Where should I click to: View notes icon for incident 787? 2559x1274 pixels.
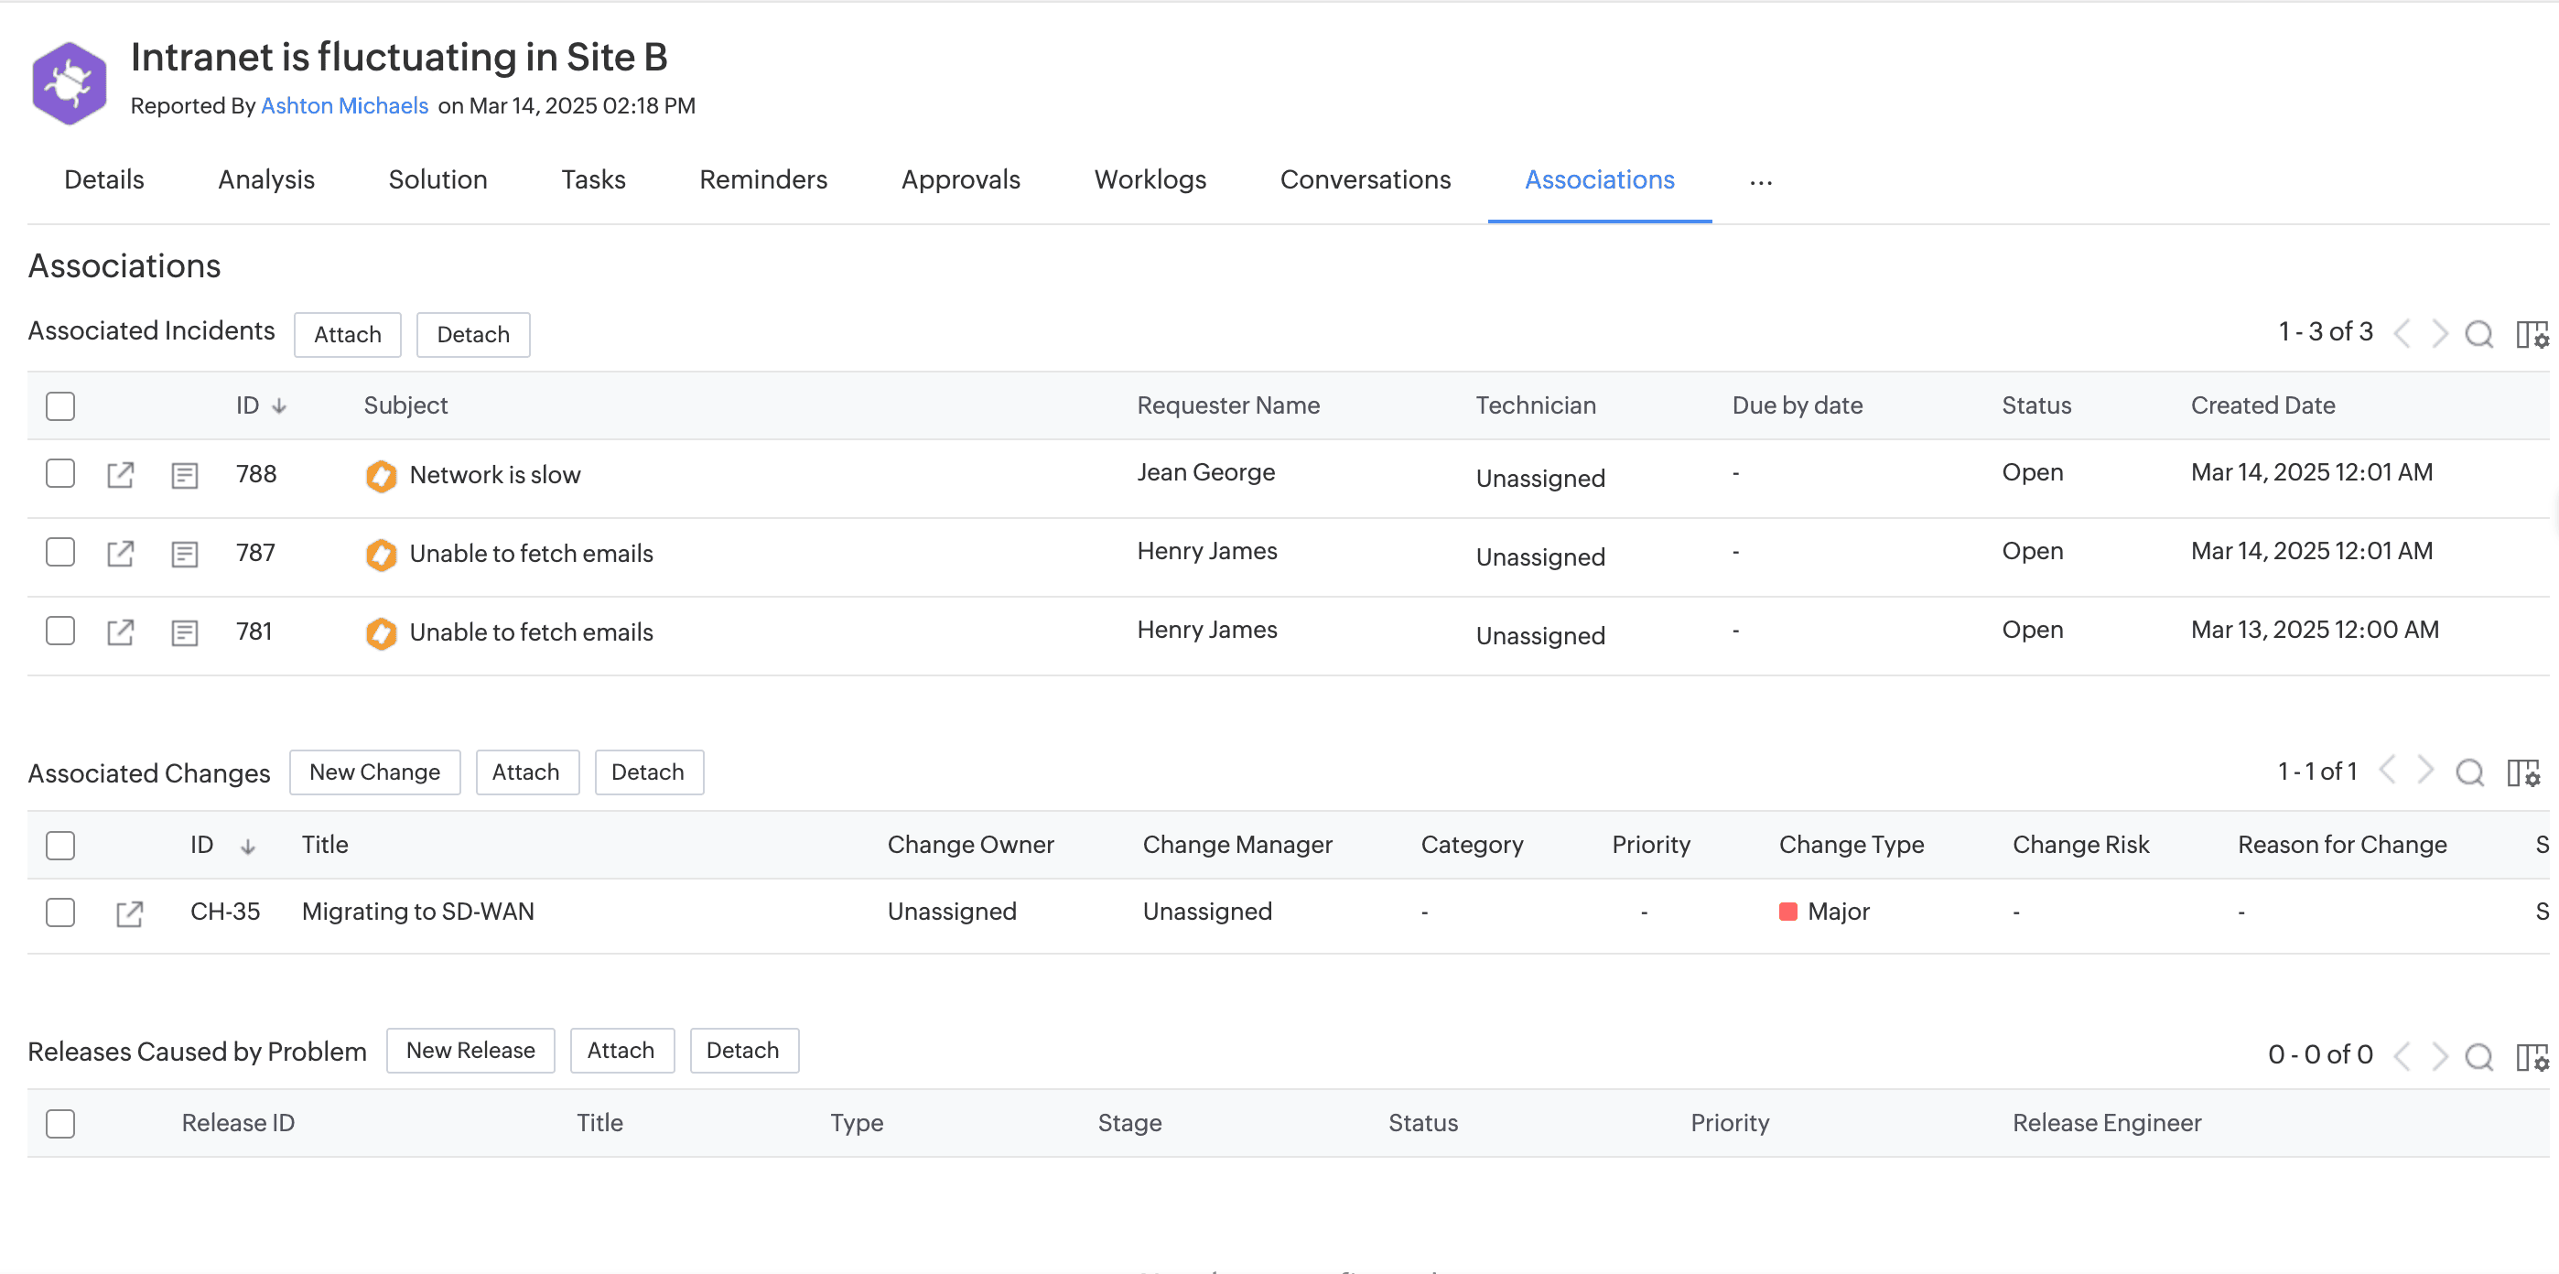click(184, 554)
